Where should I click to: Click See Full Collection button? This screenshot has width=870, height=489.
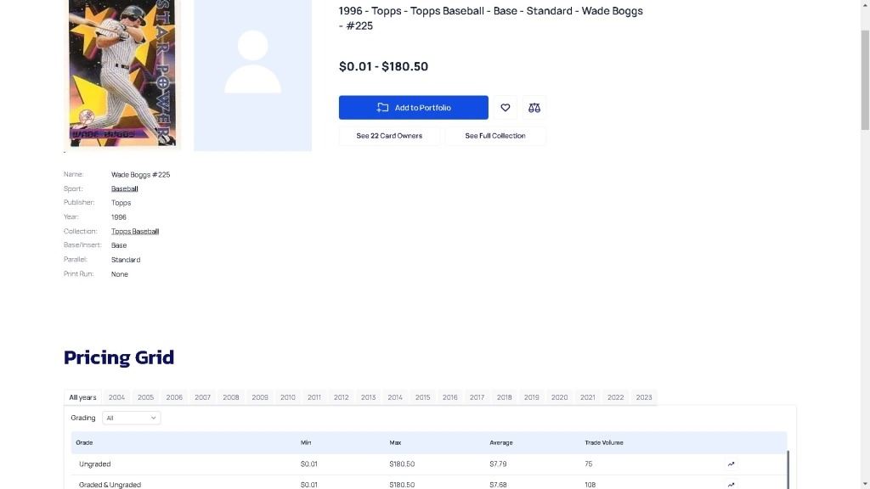coord(494,136)
